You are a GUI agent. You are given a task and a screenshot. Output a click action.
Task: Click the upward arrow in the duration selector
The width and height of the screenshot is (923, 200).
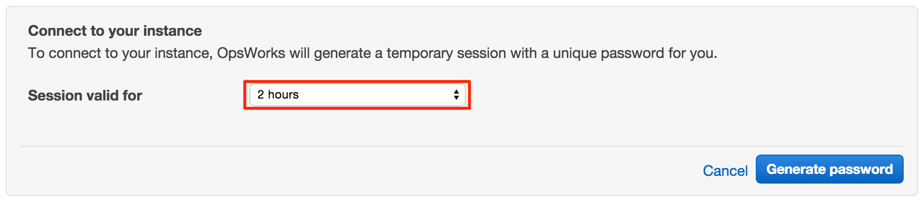click(456, 91)
